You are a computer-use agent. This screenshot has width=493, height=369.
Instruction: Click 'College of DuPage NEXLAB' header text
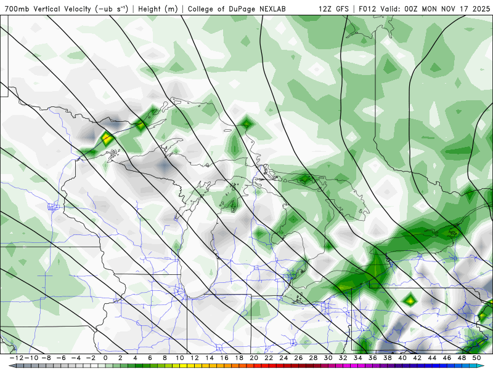237,9
